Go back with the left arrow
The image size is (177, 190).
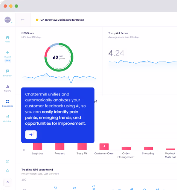pos(23,20)
